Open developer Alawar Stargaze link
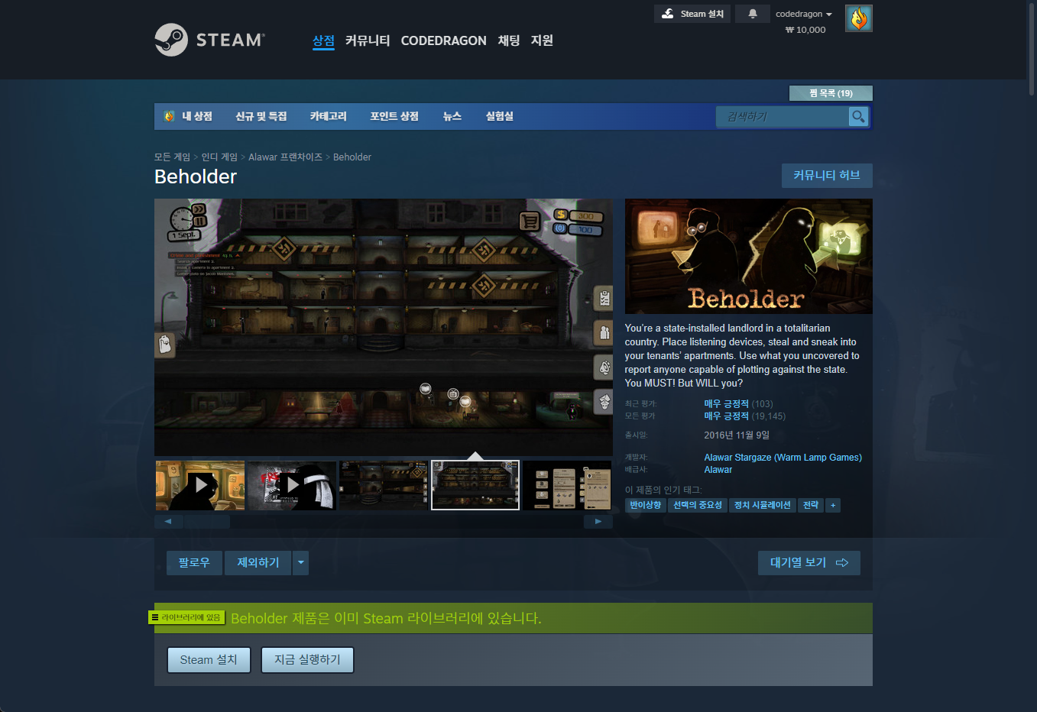Viewport: 1037px width, 712px height. pos(737,458)
